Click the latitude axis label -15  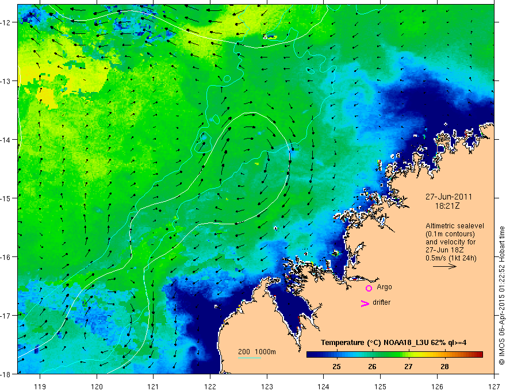6,198
